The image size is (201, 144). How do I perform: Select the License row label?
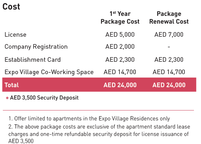click(16, 35)
